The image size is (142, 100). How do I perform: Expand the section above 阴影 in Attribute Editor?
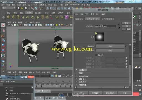(76, 70)
